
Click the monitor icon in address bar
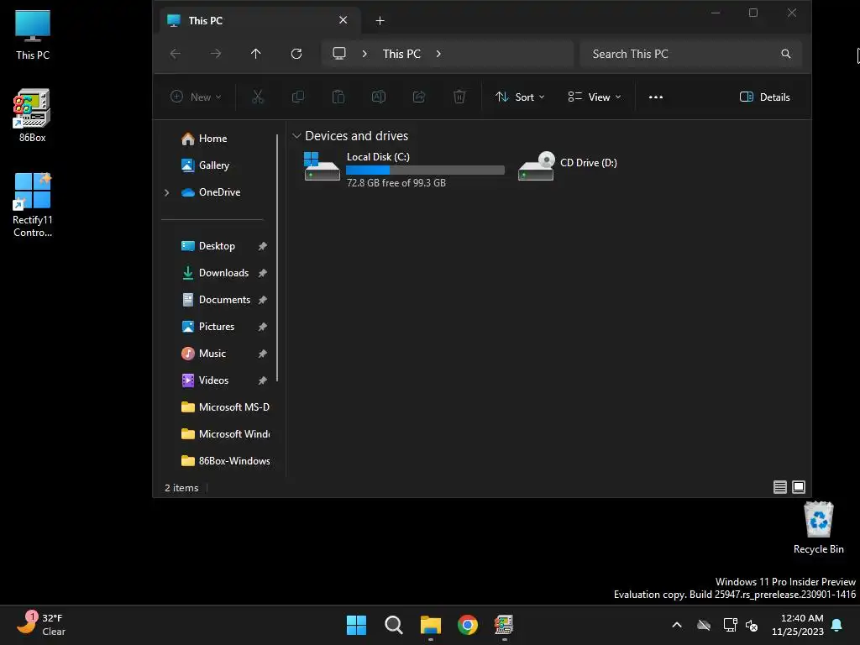click(339, 54)
